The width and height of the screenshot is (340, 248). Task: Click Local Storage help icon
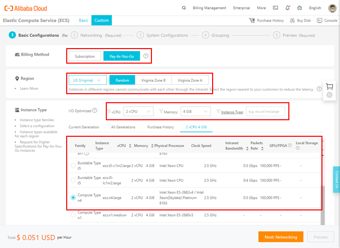298,148
